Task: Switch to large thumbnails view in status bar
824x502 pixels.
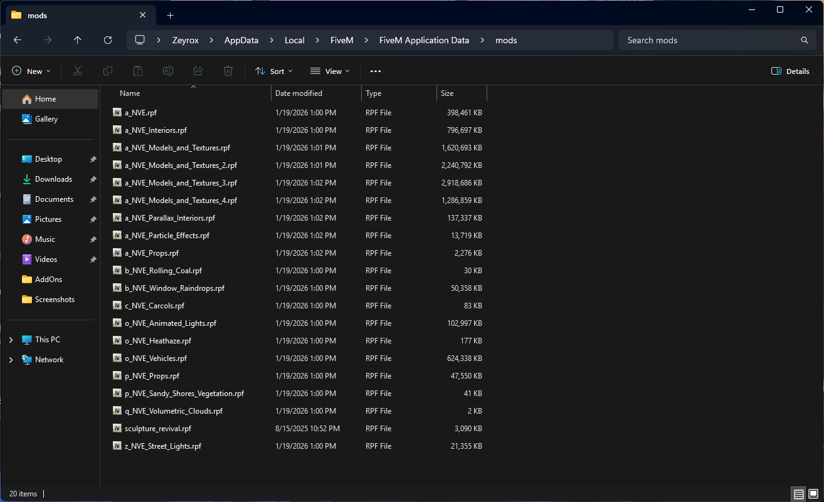Action: (813, 494)
